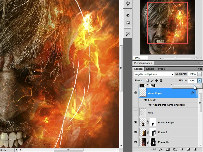Click the canvas horizontal scrollbar thumb
Viewport: 203px width, 152px height.
point(69,150)
